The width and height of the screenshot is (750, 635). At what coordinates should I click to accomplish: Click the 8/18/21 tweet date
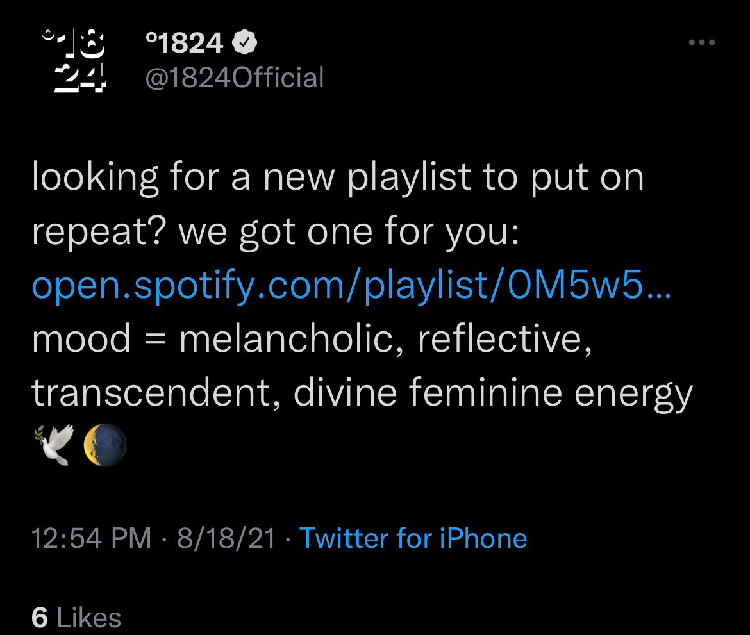226,538
